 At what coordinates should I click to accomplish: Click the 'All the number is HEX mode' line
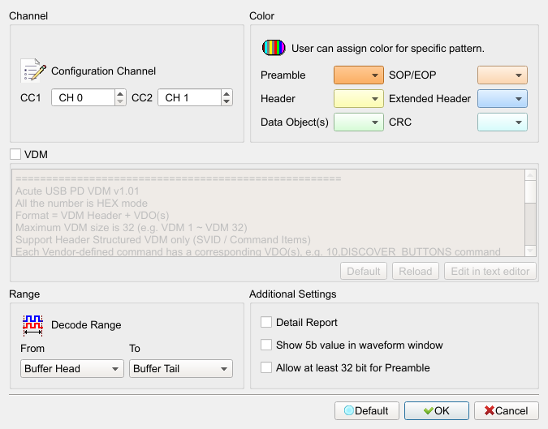pos(81,204)
